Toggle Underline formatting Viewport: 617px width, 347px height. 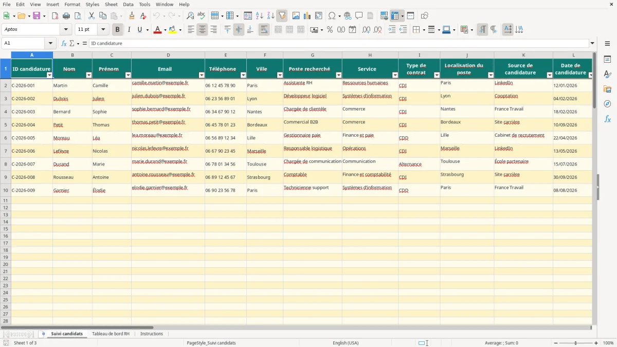point(140,30)
